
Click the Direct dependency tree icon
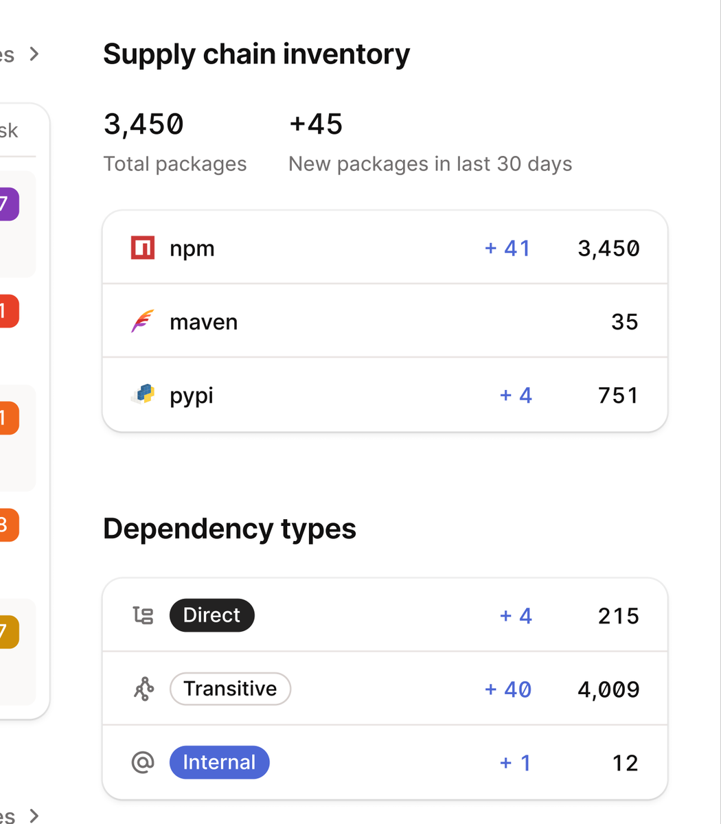point(143,615)
